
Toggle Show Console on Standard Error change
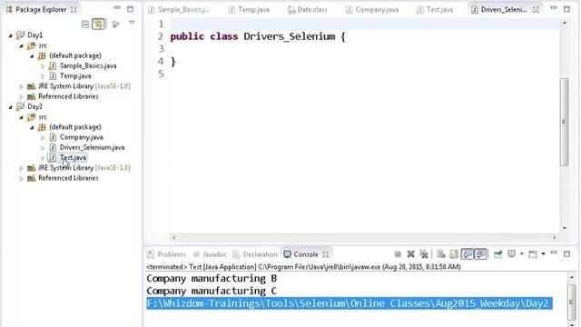click(480, 254)
